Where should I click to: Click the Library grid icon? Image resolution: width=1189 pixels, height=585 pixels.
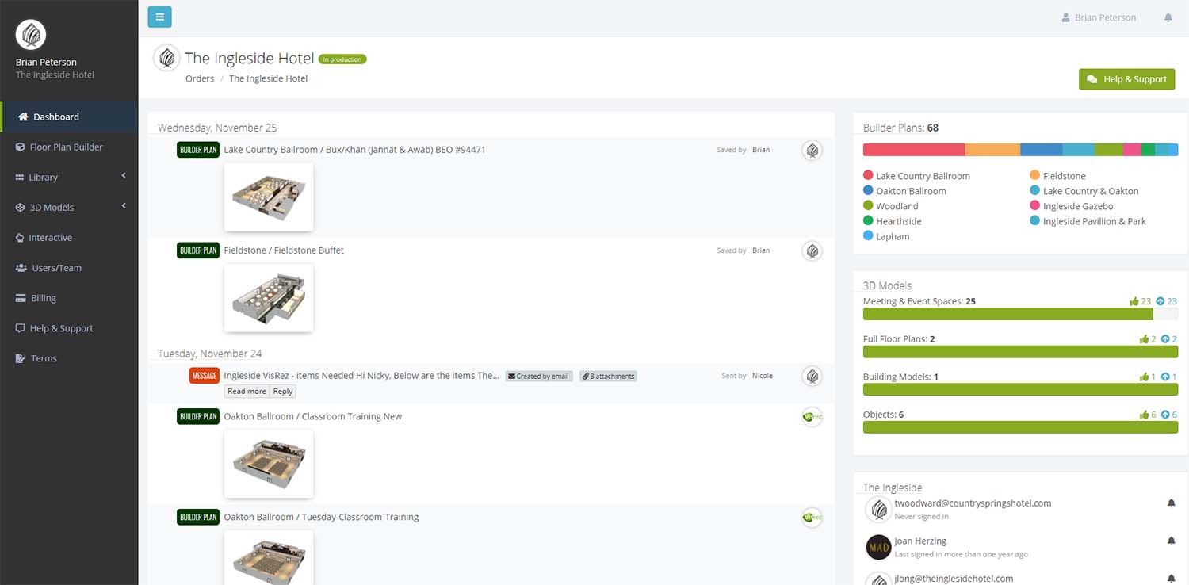pyautogui.click(x=20, y=178)
